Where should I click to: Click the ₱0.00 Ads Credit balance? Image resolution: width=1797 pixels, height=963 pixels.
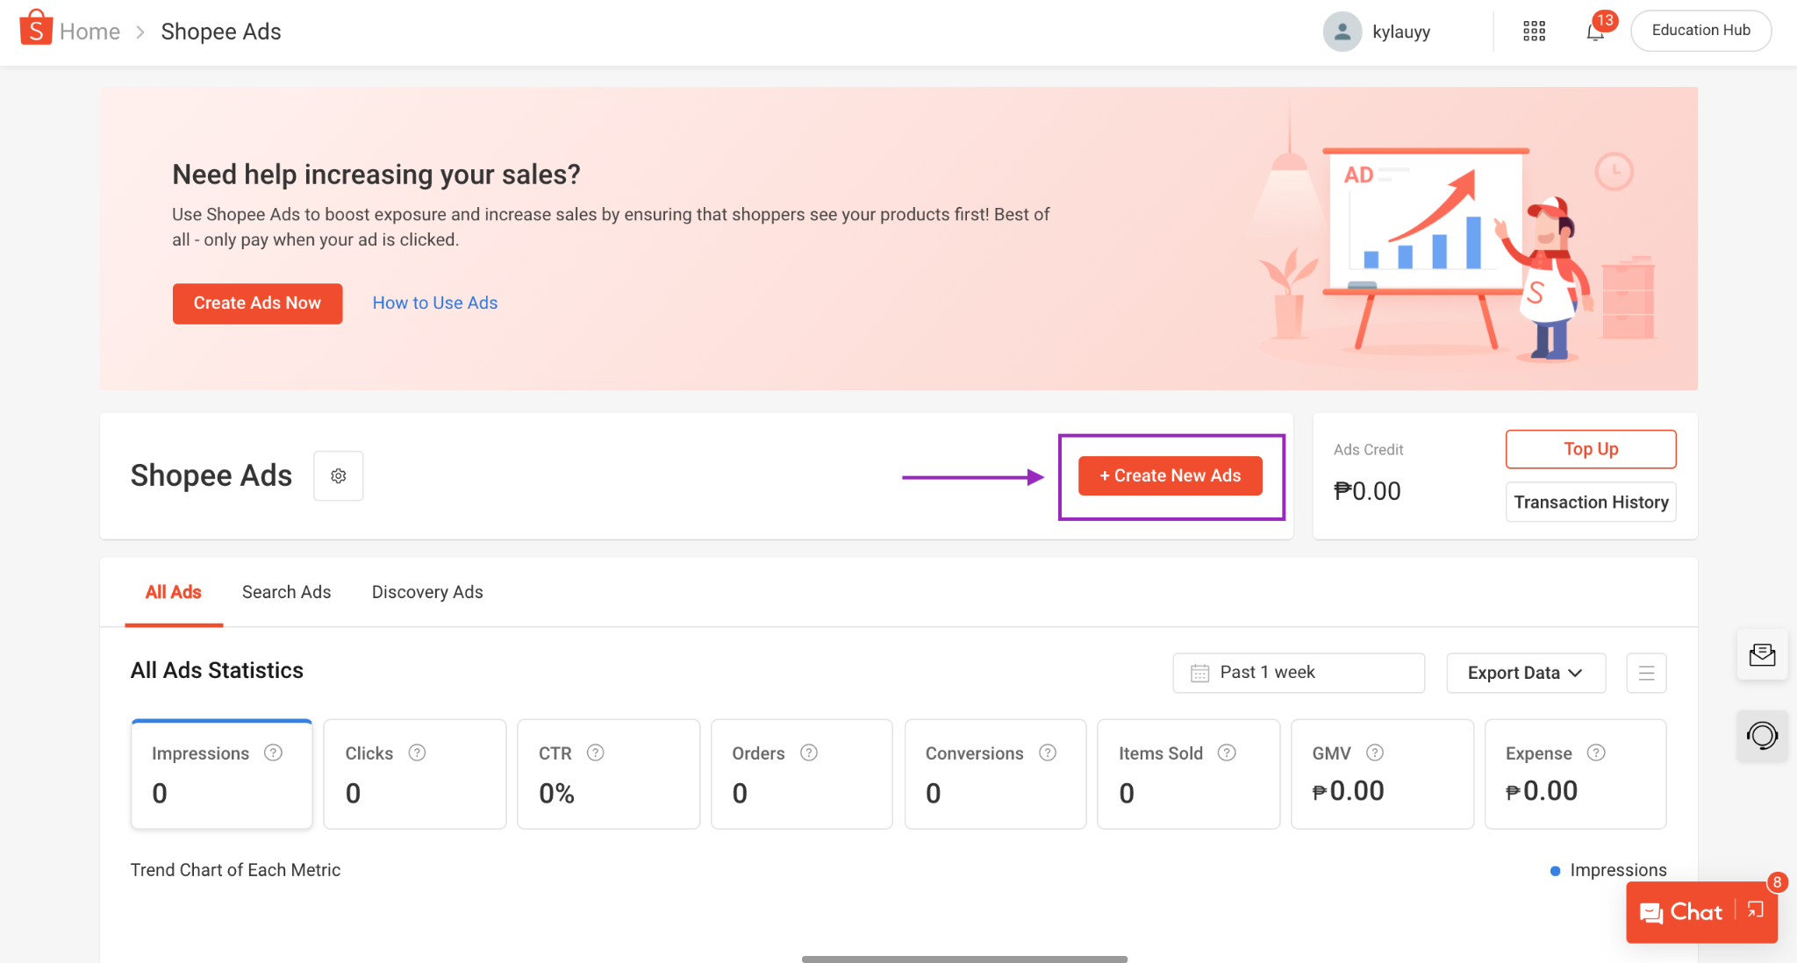(1367, 491)
